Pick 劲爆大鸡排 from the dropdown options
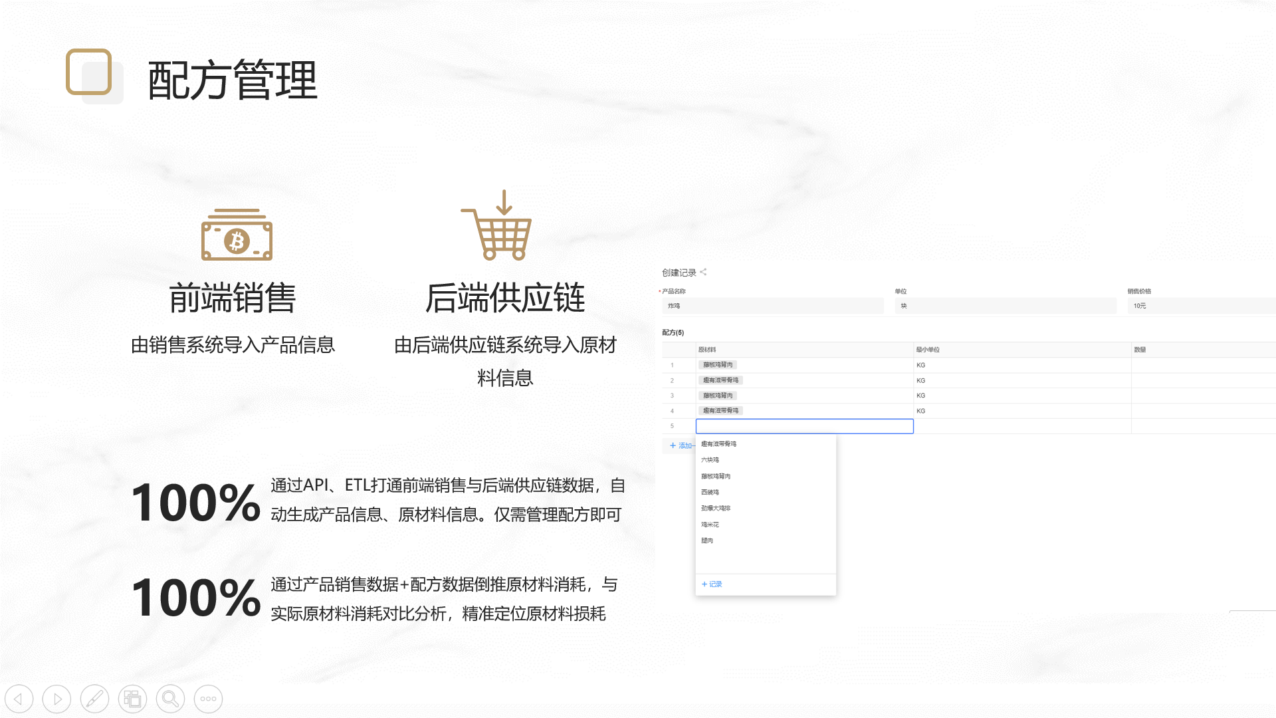The width and height of the screenshot is (1276, 718). pos(715,509)
